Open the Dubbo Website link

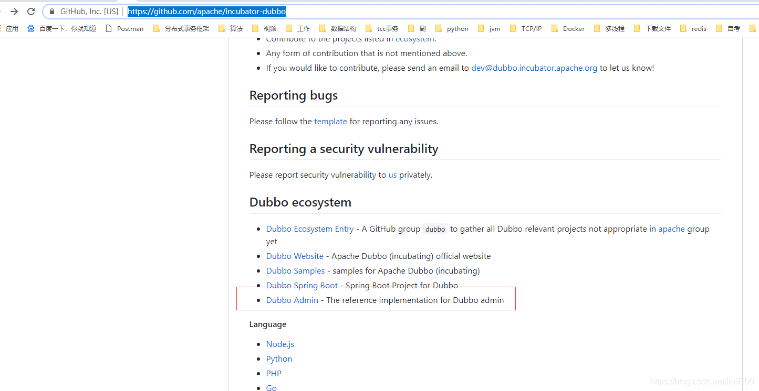point(295,256)
